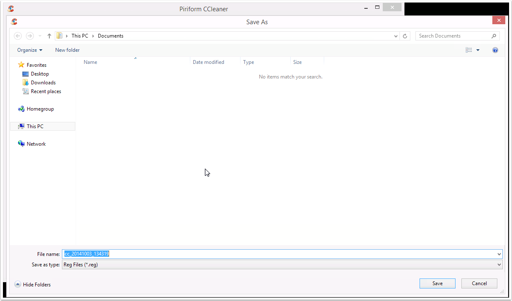This screenshot has height=301, width=512.
Task: Select Network in the navigation pane
Action: tap(36, 144)
